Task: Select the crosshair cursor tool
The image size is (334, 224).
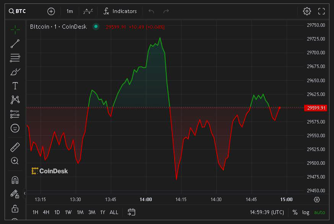Action: click(15, 30)
